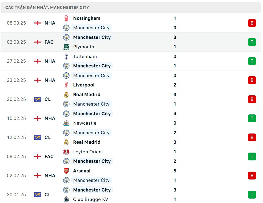Open the Real Madrid team link dated 20.02.25
The width and height of the screenshot is (263, 203).
coord(87,95)
